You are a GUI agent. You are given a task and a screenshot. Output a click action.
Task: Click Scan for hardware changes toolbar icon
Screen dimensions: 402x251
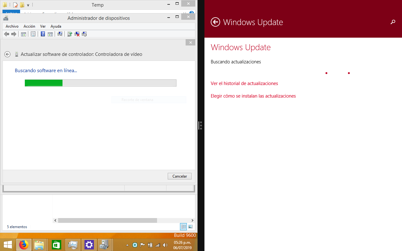(60, 34)
